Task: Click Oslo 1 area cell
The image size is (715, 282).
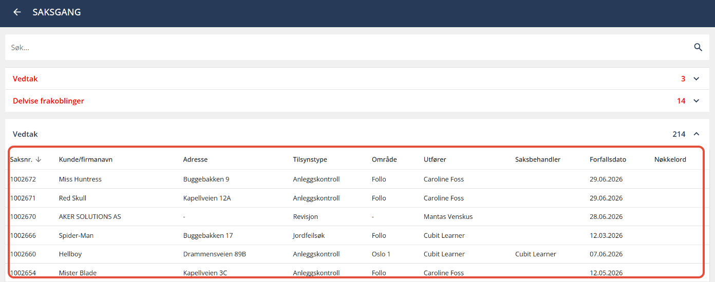Action: point(382,254)
